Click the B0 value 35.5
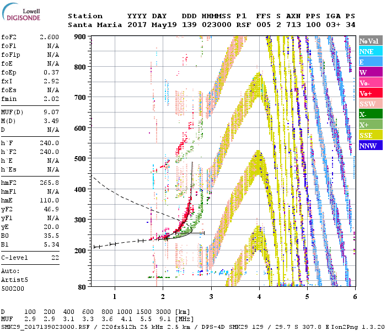The height and width of the screenshot is (331, 386). point(51,236)
